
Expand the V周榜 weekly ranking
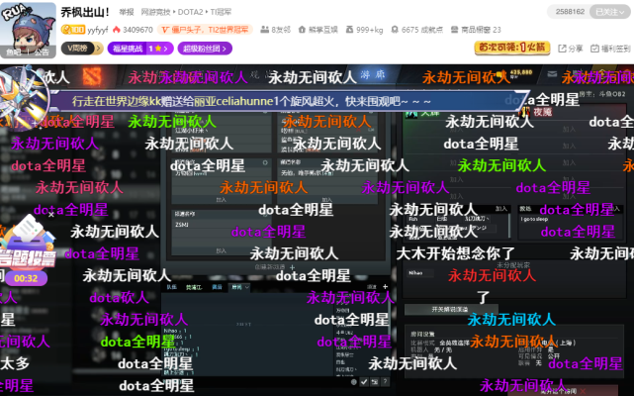(x=82, y=49)
